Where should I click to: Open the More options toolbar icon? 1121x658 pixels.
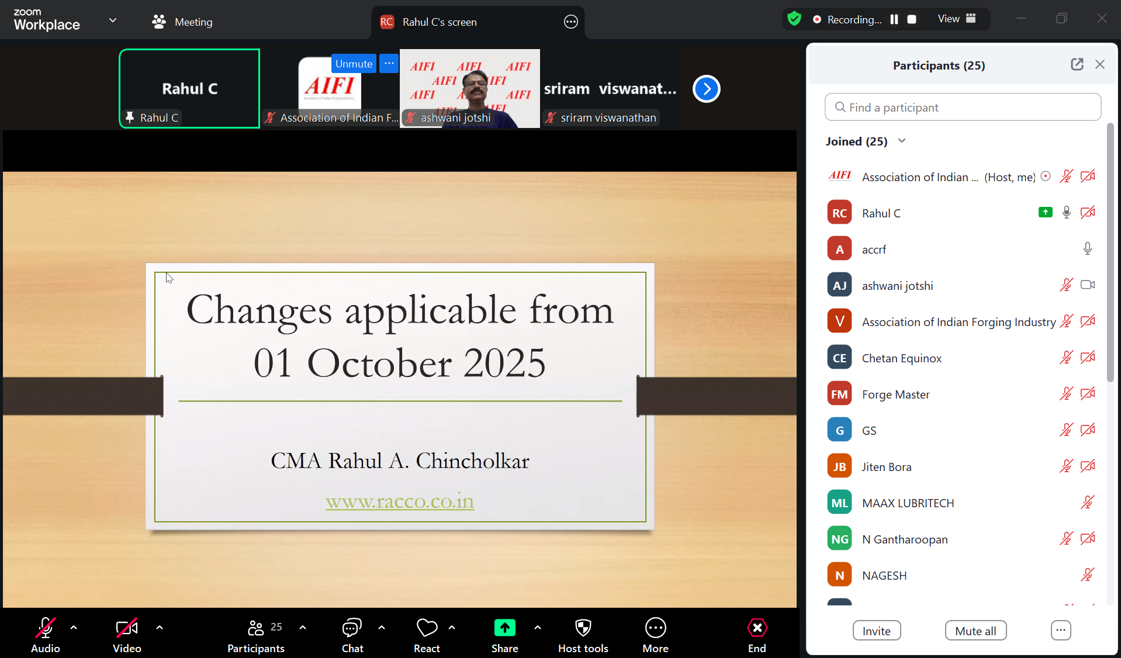coord(655,628)
